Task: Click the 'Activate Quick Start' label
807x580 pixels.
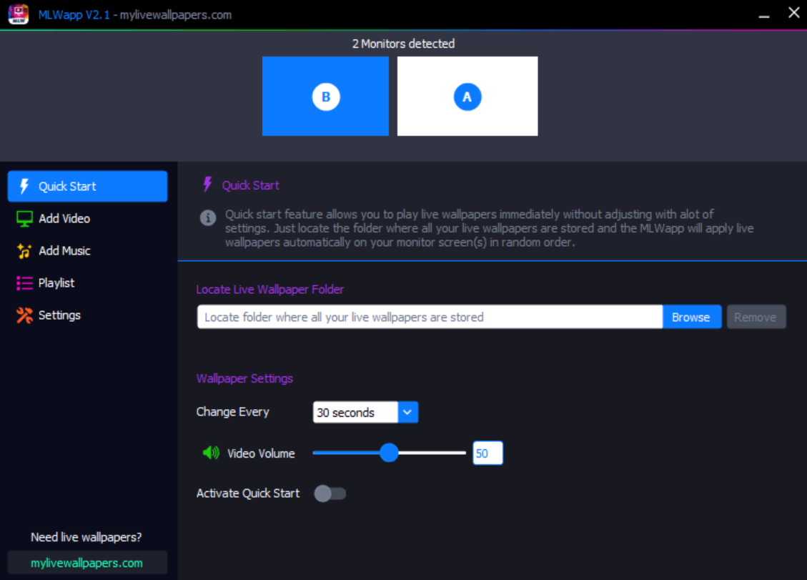Action: pyautogui.click(x=248, y=493)
